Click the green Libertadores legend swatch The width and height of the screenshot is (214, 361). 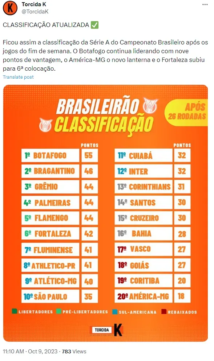tap(15, 311)
